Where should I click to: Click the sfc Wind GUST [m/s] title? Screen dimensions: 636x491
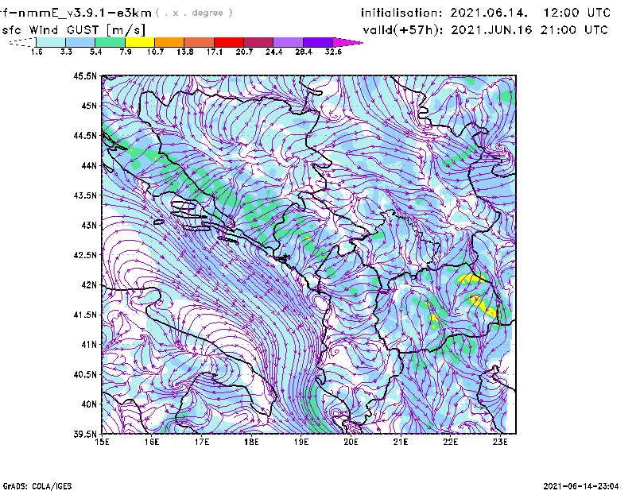click(74, 30)
